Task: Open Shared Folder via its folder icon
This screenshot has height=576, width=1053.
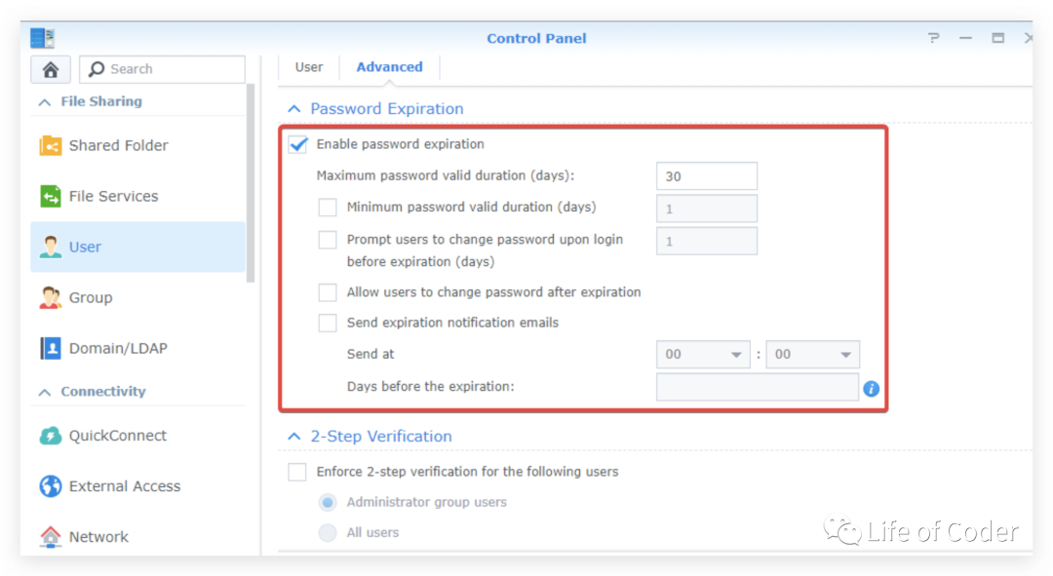Action: (x=51, y=145)
